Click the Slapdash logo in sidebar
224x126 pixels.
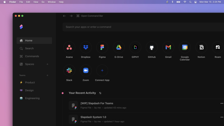pos(21,27)
